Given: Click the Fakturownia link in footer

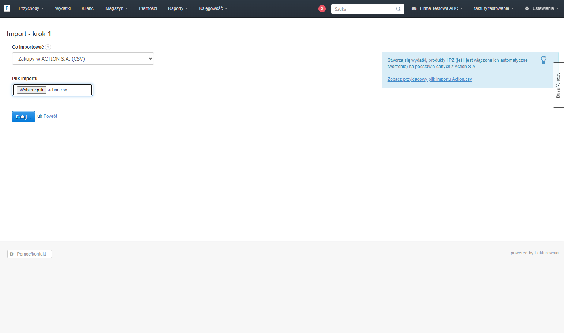Looking at the screenshot, I should click(x=546, y=253).
